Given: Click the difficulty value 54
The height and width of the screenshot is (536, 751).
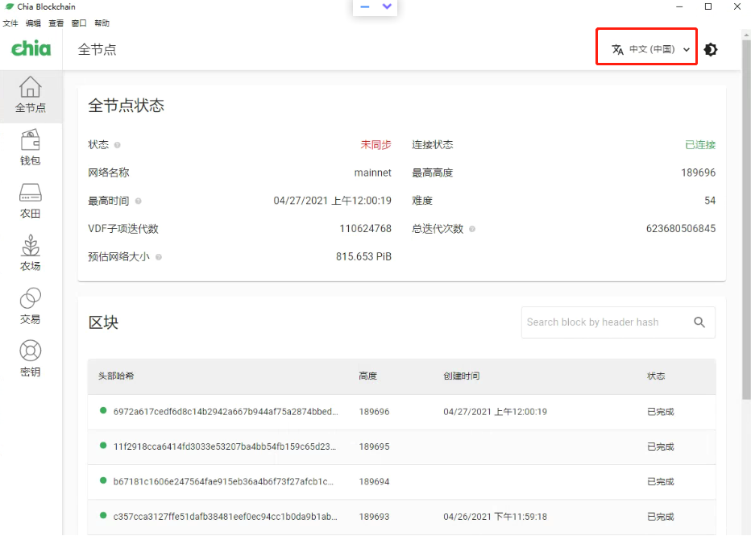Looking at the screenshot, I should point(710,201).
